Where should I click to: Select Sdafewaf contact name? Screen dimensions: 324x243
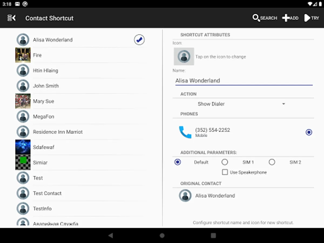click(44, 147)
